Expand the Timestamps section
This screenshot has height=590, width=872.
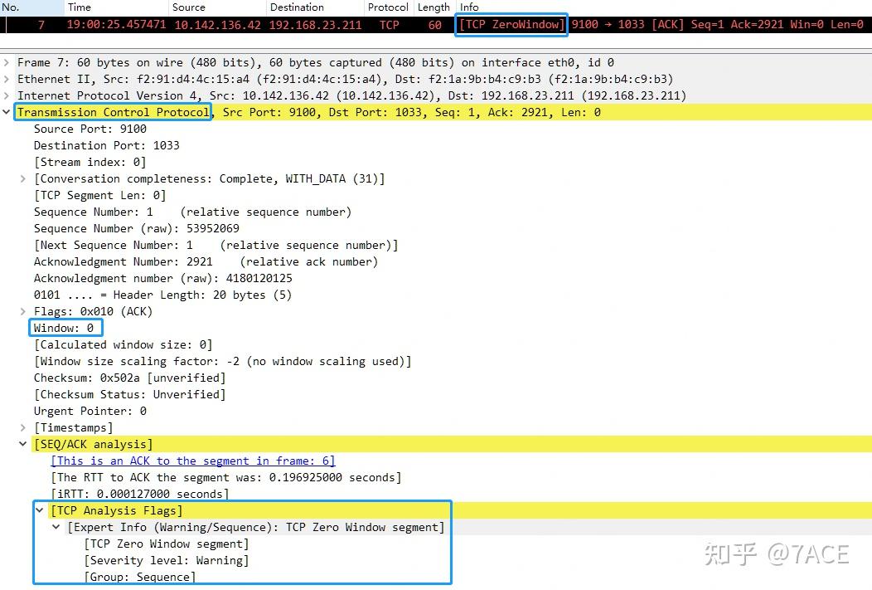22,427
